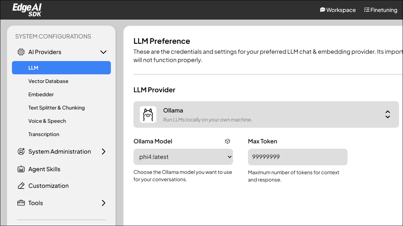
Task: Expand the System Administration chevron
Action: pyautogui.click(x=103, y=152)
